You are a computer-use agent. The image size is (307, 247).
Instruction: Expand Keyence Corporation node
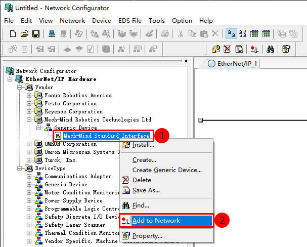point(29,111)
